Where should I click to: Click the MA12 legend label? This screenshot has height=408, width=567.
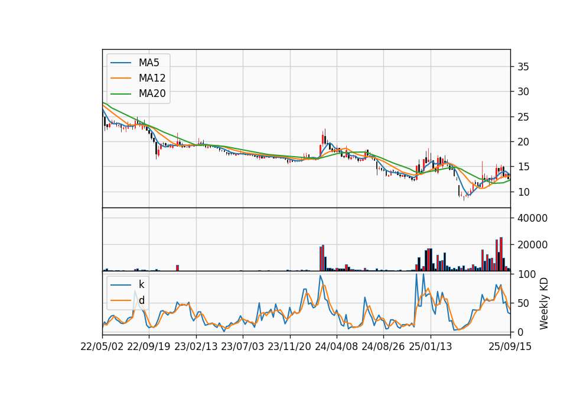[152, 78]
